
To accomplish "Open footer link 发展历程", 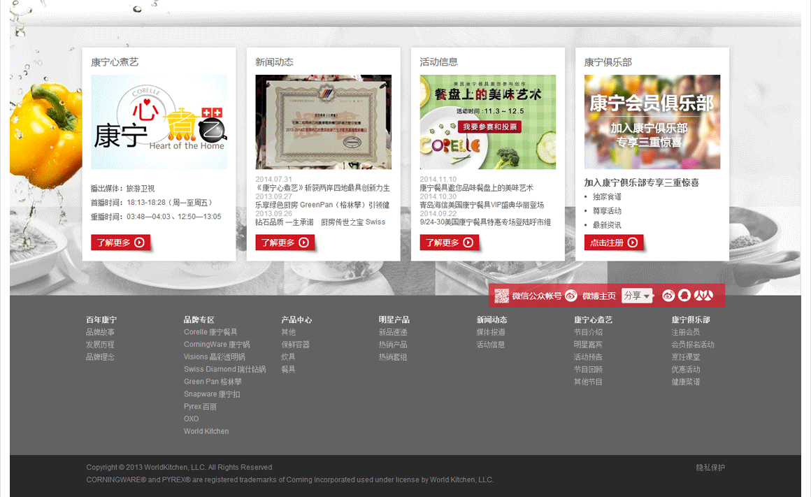I will click(101, 345).
